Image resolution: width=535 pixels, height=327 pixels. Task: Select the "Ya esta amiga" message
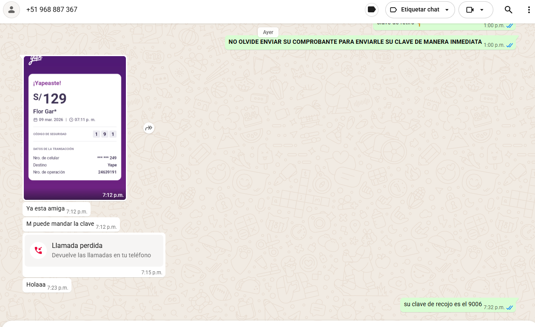pyautogui.click(x=46, y=209)
